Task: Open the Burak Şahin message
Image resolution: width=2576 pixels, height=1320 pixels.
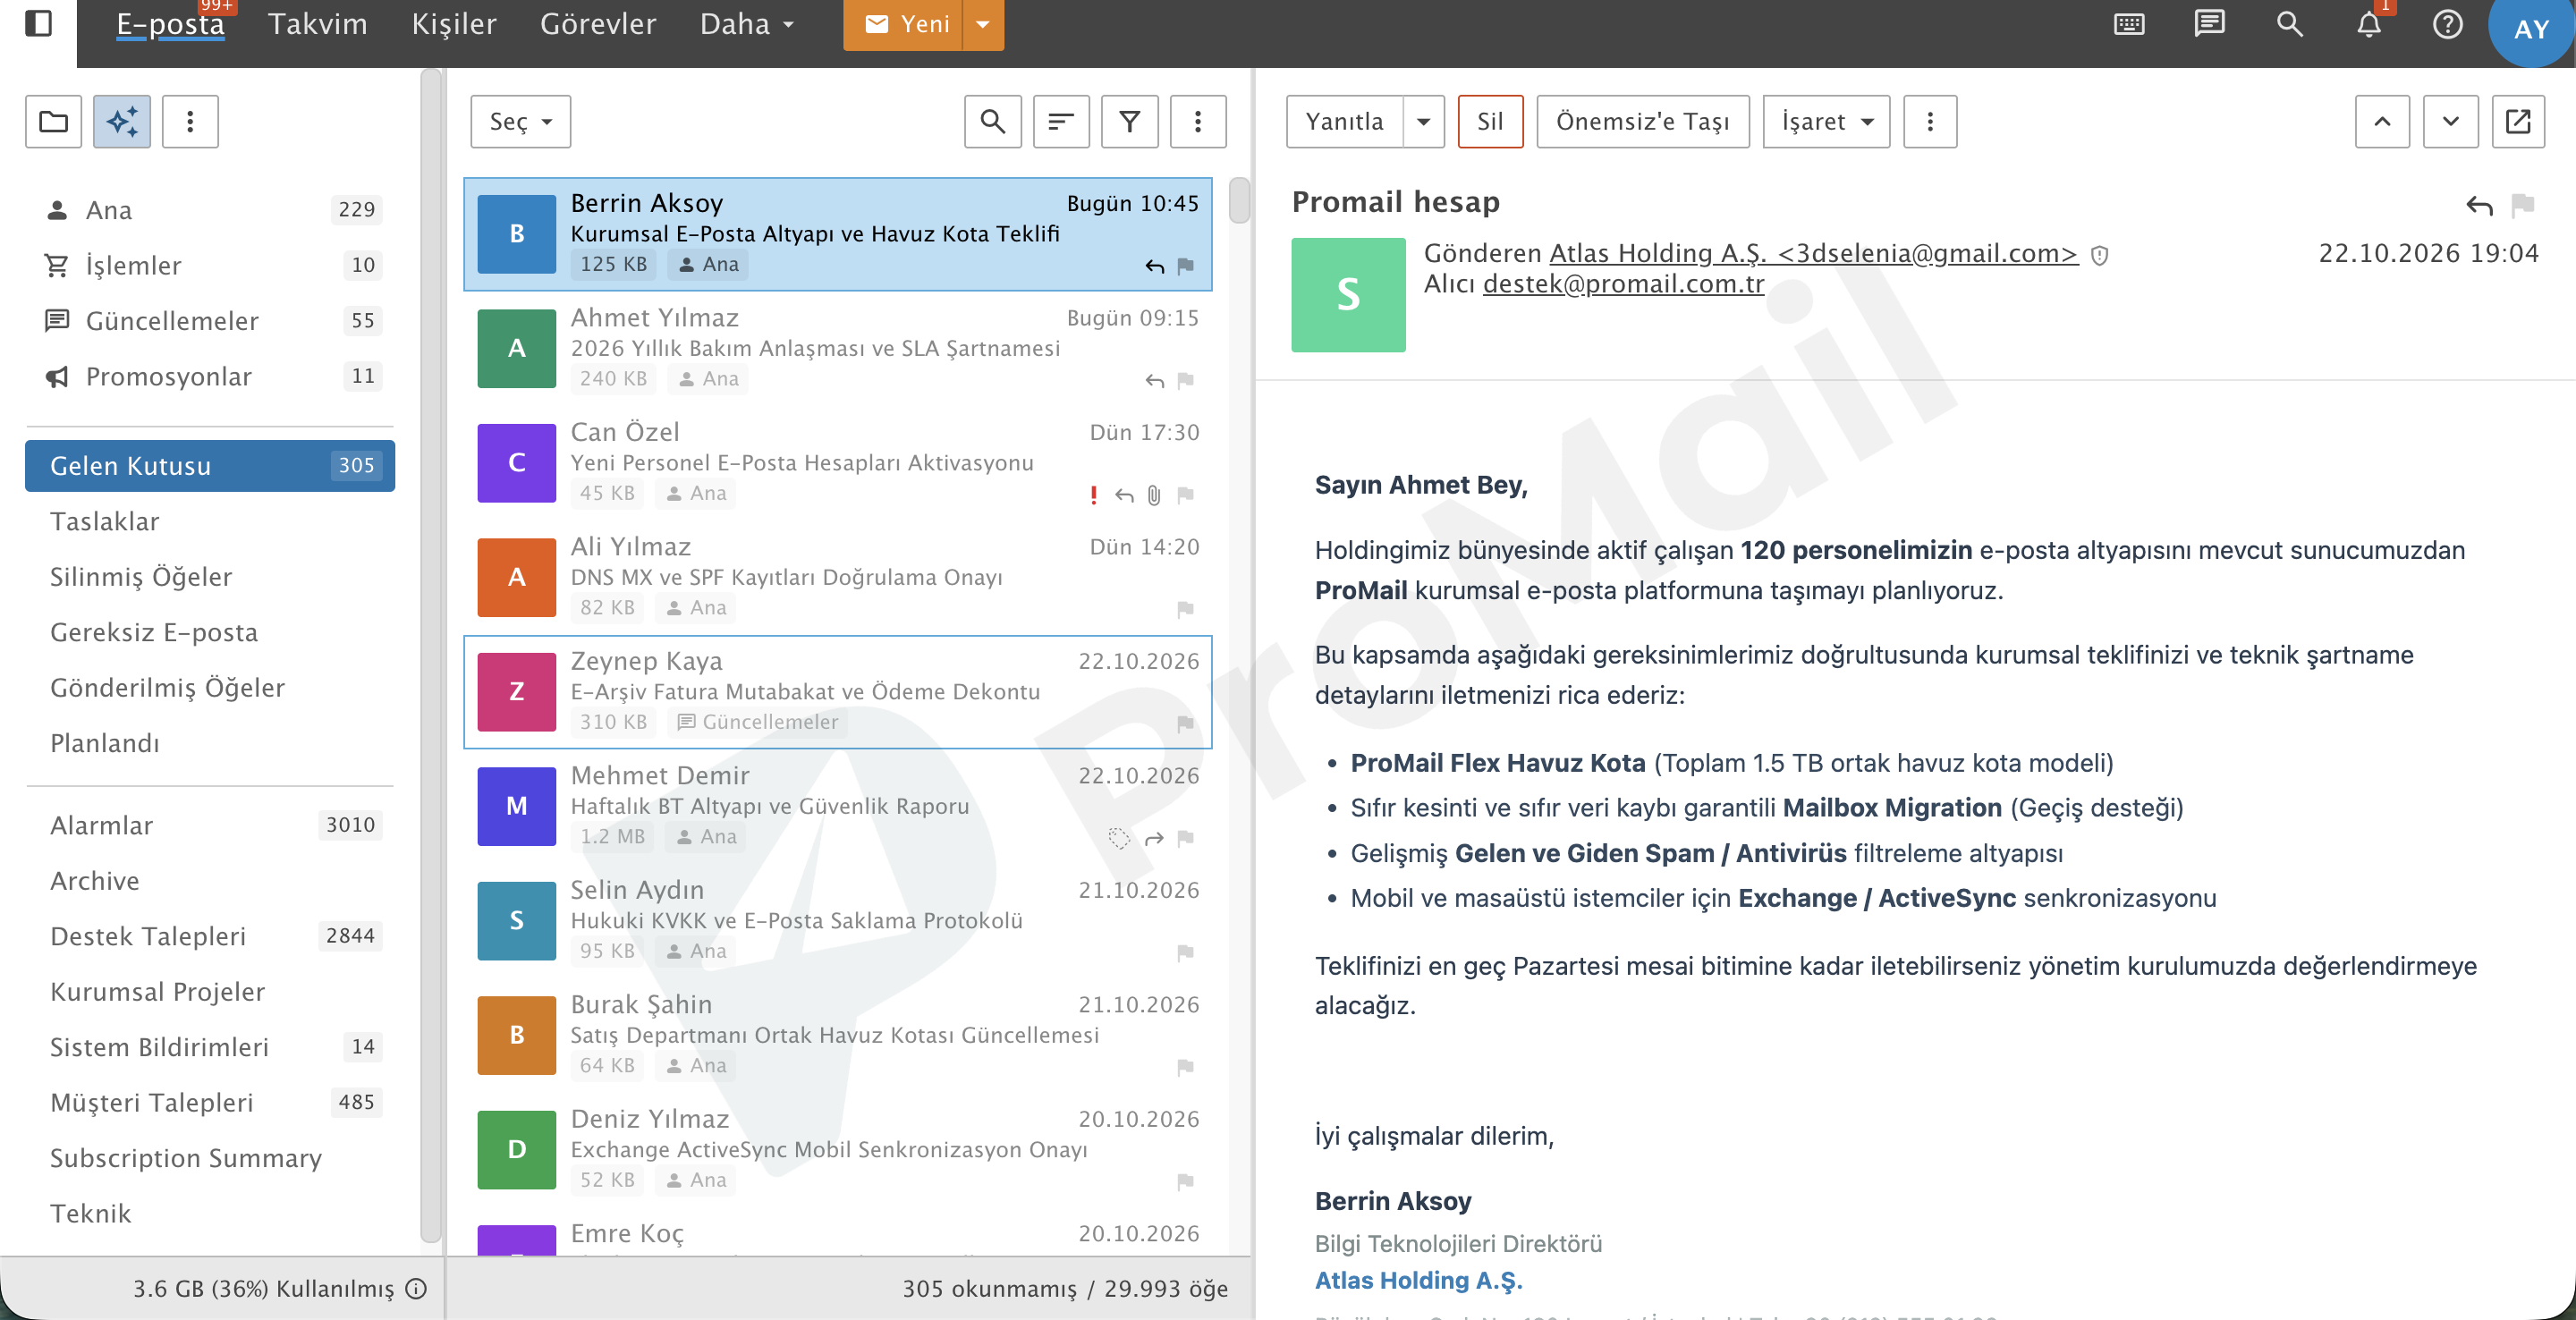Action: pyautogui.click(x=838, y=1035)
